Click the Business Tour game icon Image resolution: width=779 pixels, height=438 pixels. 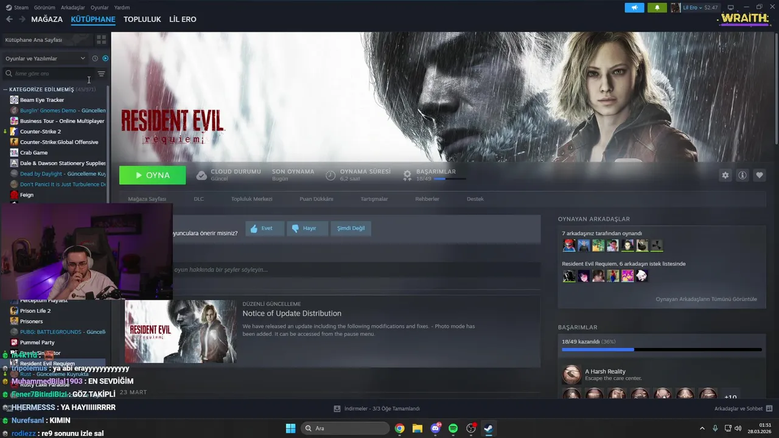coord(14,121)
